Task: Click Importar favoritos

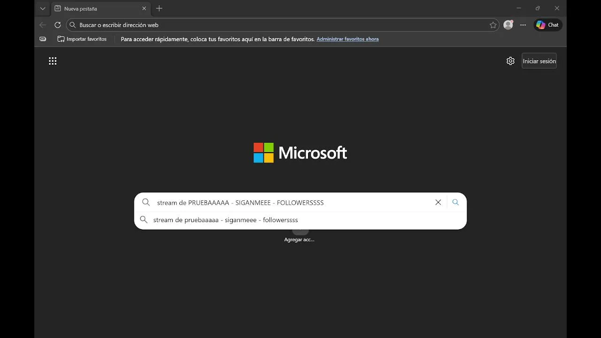Action: pyautogui.click(x=82, y=39)
